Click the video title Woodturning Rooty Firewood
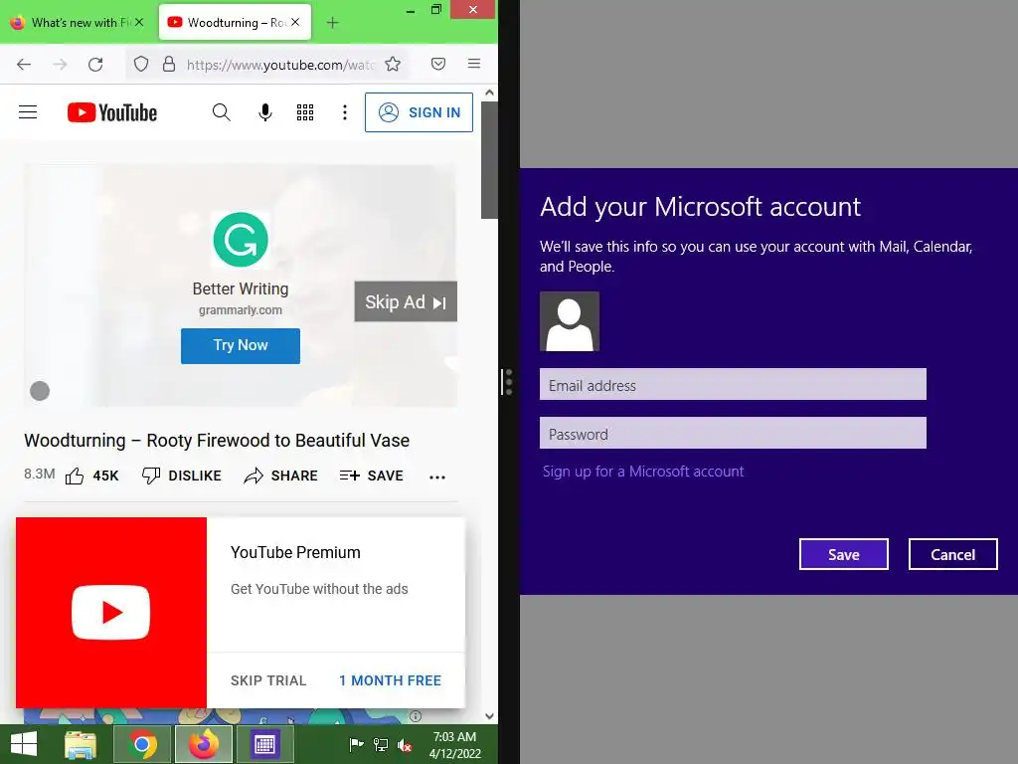The width and height of the screenshot is (1018, 764). point(217,441)
